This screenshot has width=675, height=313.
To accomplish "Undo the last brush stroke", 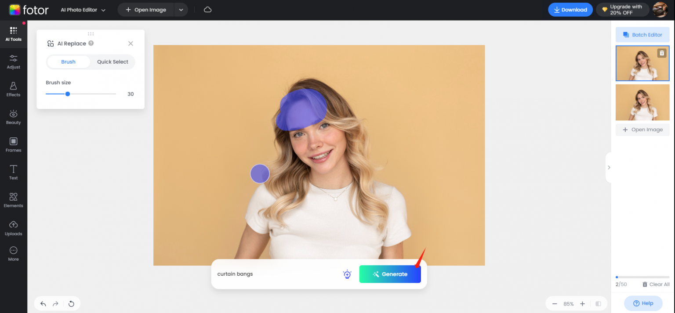I will [x=43, y=304].
